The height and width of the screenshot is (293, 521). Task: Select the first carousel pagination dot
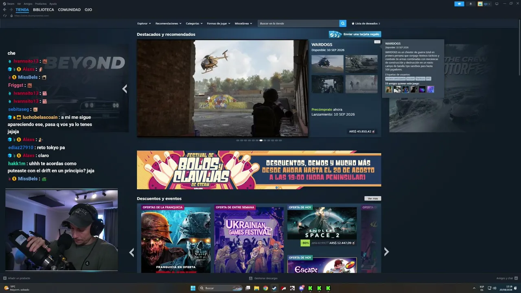pyautogui.click(x=237, y=140)
